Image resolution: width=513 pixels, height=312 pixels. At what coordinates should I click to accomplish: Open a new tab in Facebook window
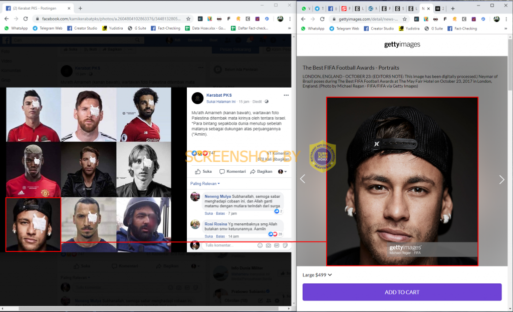[x=80, y=8]
